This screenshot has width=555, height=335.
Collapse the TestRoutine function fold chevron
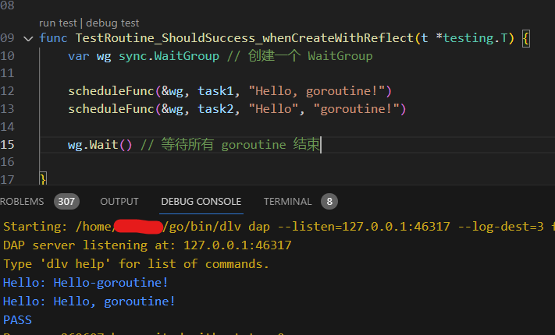29,38
